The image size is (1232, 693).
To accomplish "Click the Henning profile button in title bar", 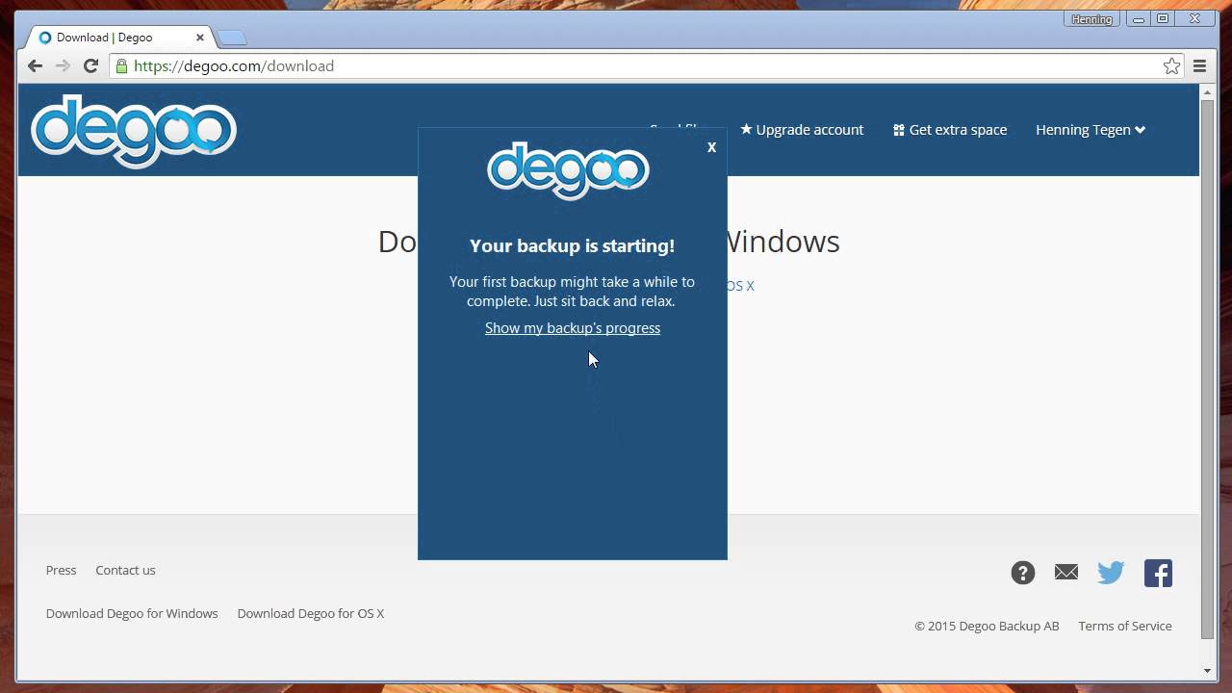I will pos(1091,19).
